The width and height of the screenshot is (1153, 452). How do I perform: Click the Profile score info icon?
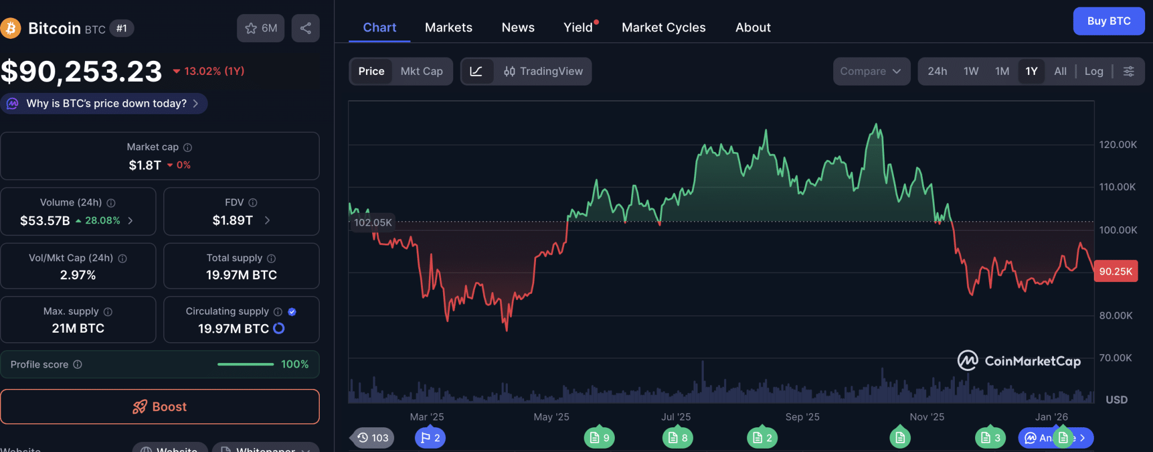pos(78,365)
